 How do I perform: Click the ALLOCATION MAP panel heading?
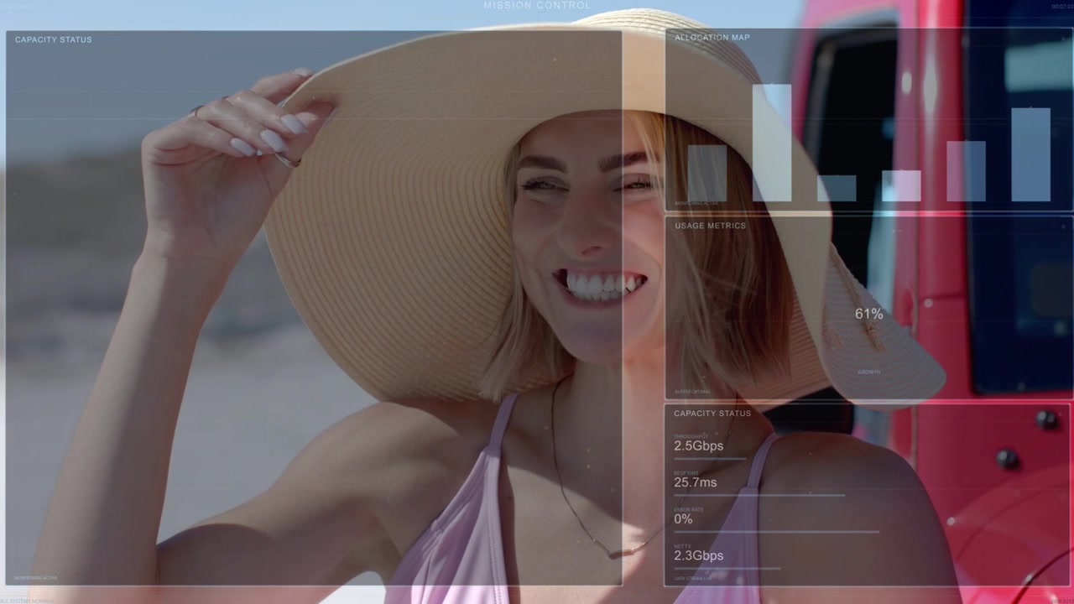coord(712,37)
